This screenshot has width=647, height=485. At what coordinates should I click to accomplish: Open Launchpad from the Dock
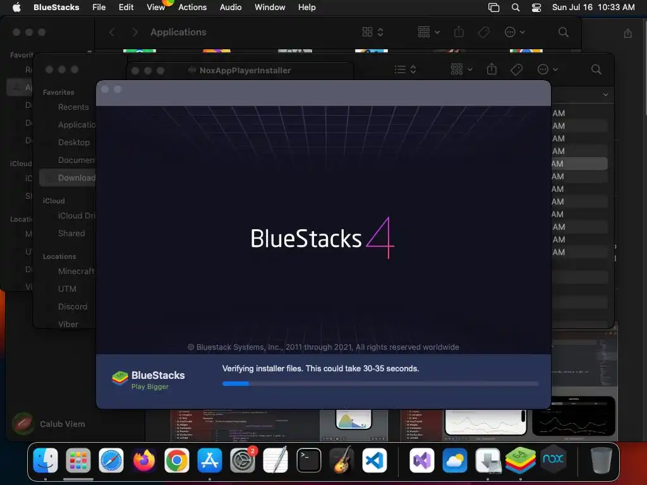[x=78, y=460]
